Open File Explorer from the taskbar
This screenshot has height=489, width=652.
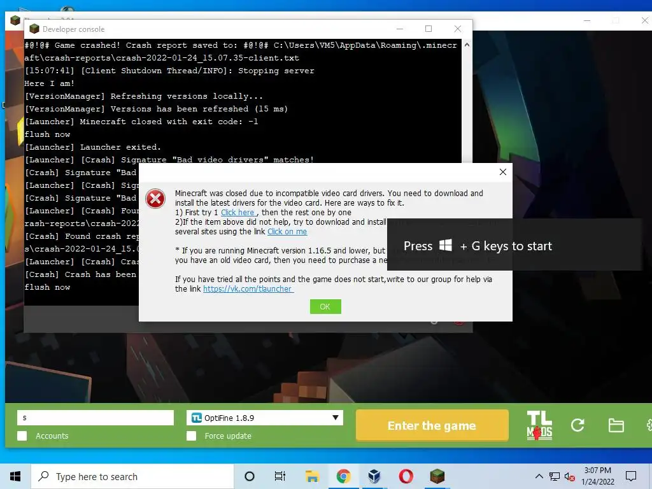(x=312, y=476)
